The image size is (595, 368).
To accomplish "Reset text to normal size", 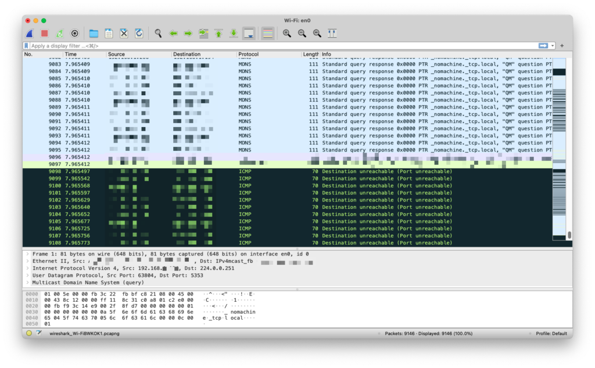I will [317, 33].
